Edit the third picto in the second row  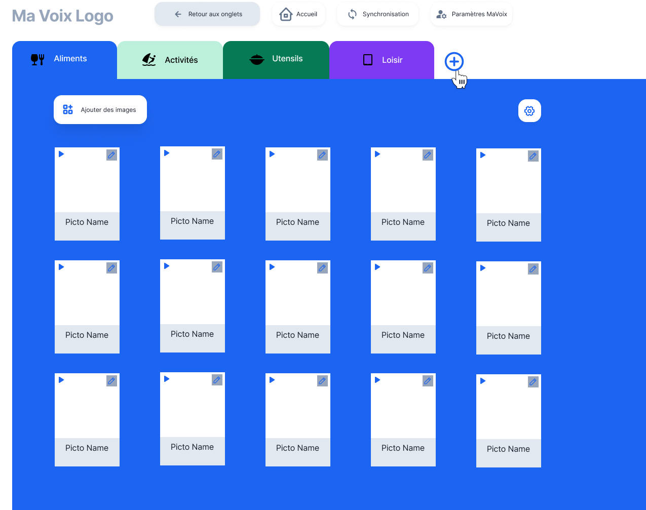click(323, 268)
